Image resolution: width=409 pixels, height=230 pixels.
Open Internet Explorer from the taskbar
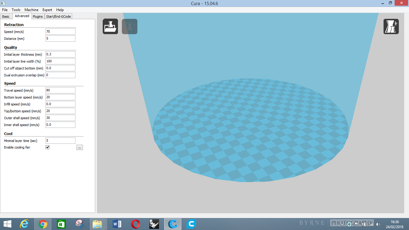[24, 224]
